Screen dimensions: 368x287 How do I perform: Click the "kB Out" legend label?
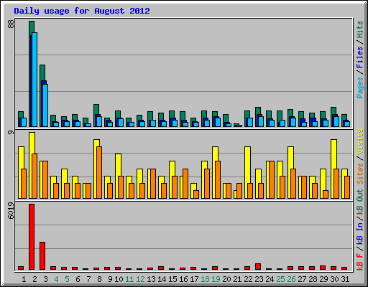pos(360,202)
